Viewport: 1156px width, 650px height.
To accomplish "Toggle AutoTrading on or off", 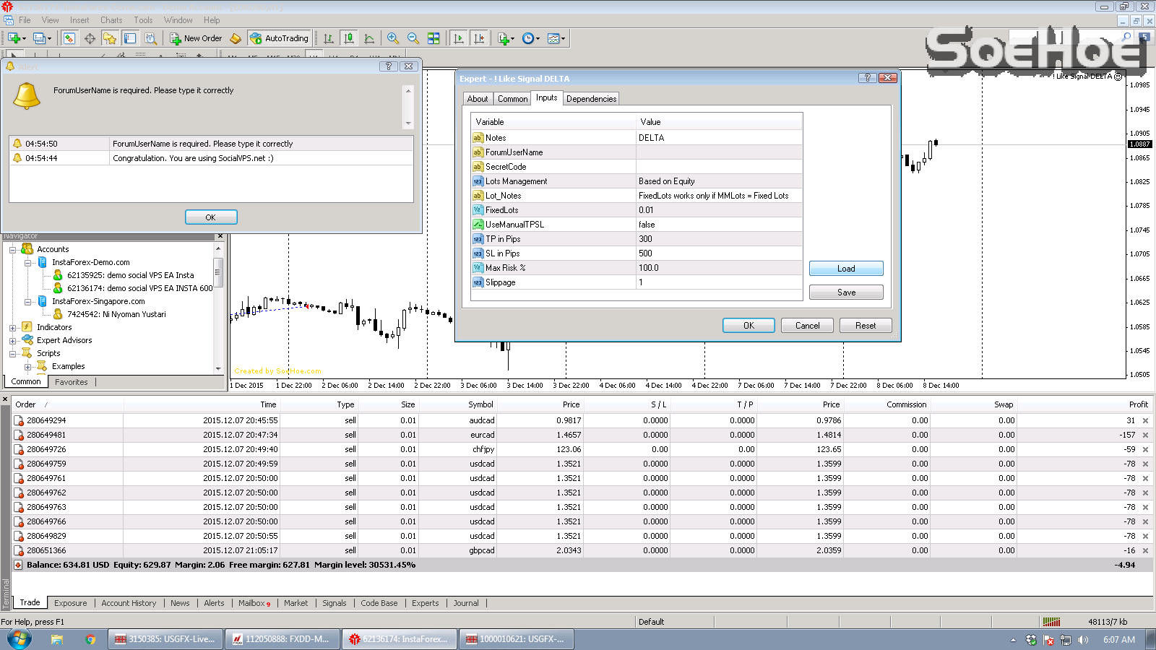I will coord(280,38).
